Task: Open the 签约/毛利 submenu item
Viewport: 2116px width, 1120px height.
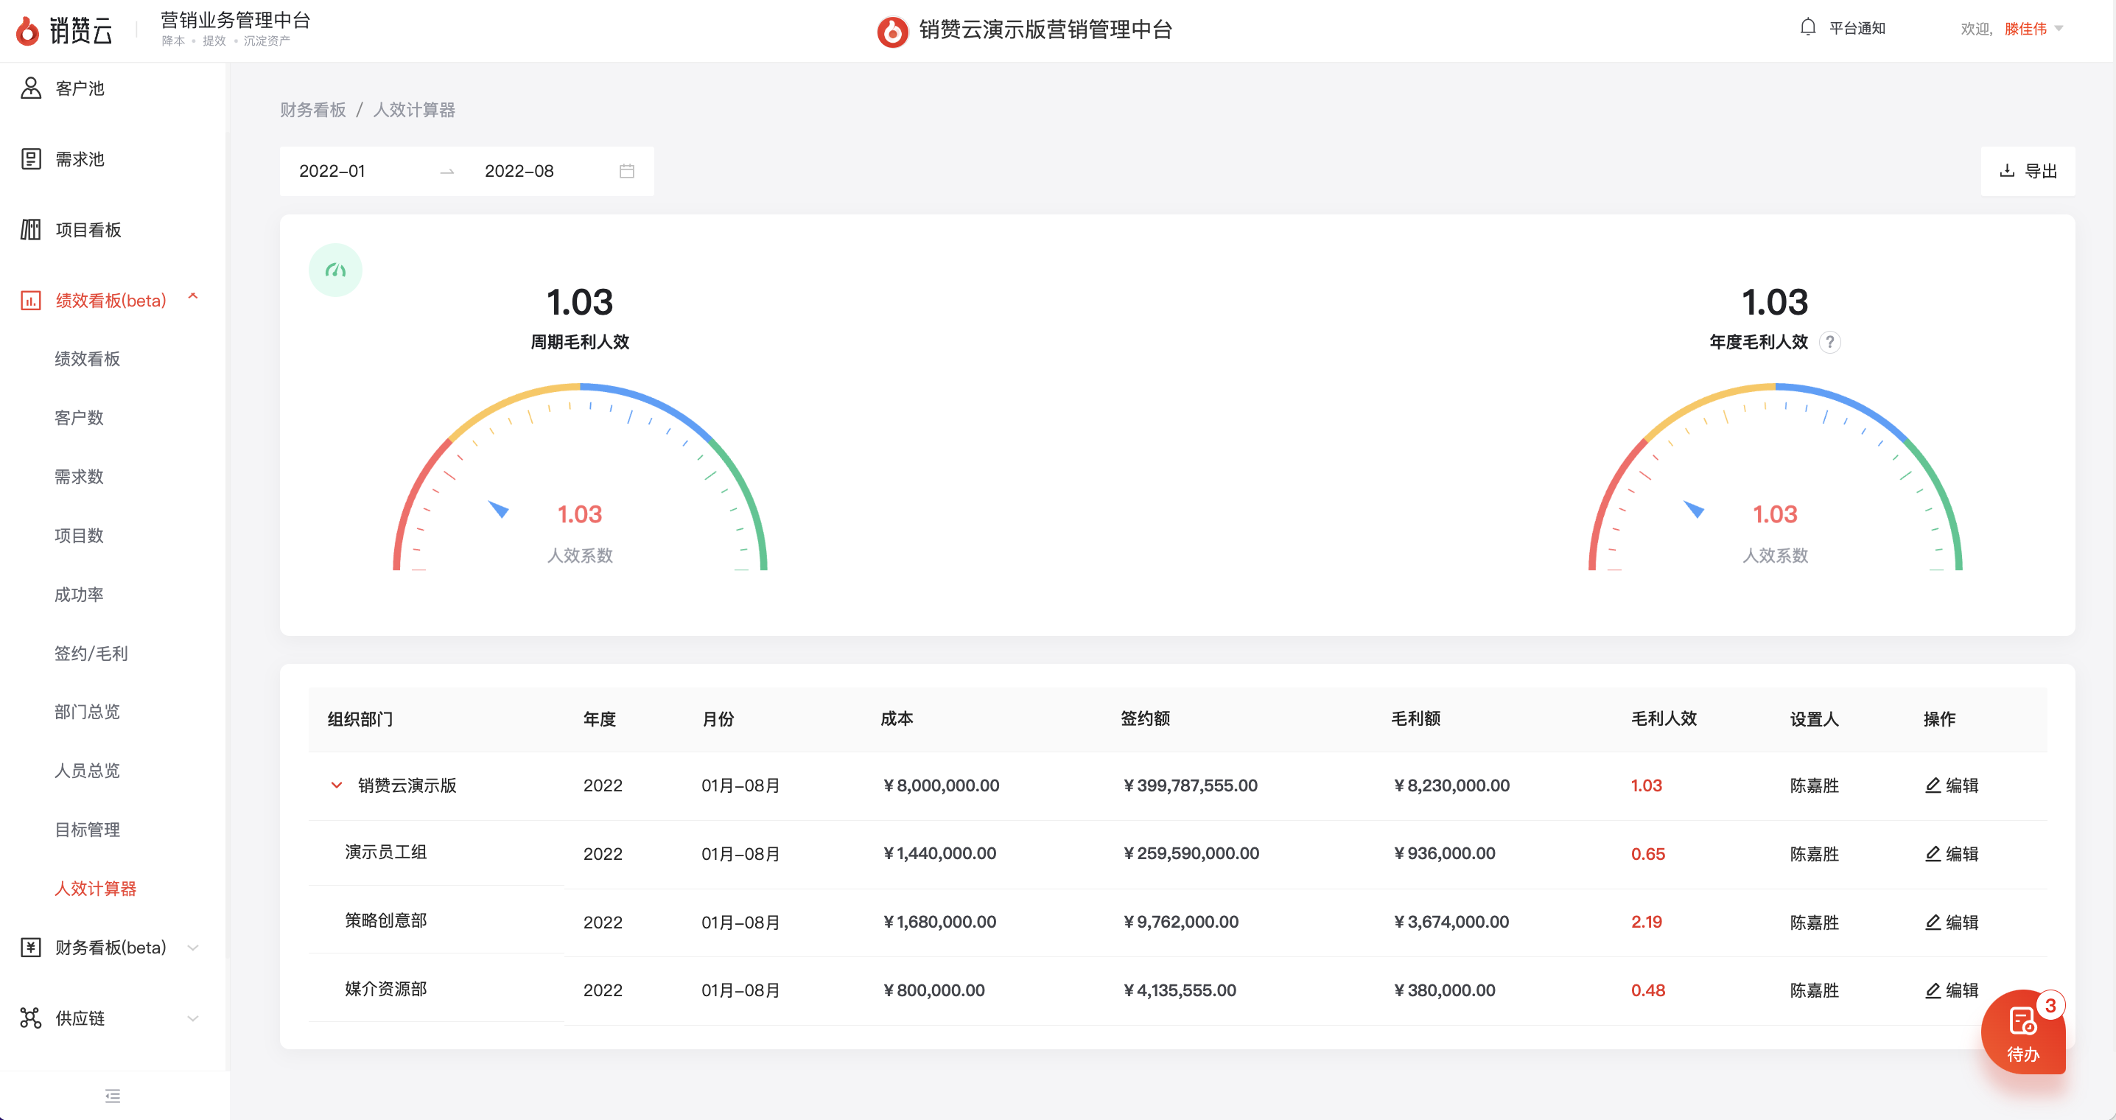Action: (x=91, y=654)
